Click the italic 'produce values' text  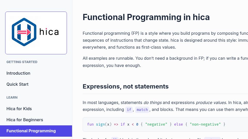click(211, 103)
